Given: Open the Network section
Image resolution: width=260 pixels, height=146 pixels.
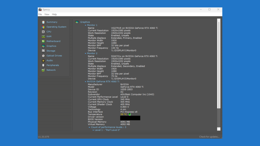Looking at the screenshot, I should (51, 70).
